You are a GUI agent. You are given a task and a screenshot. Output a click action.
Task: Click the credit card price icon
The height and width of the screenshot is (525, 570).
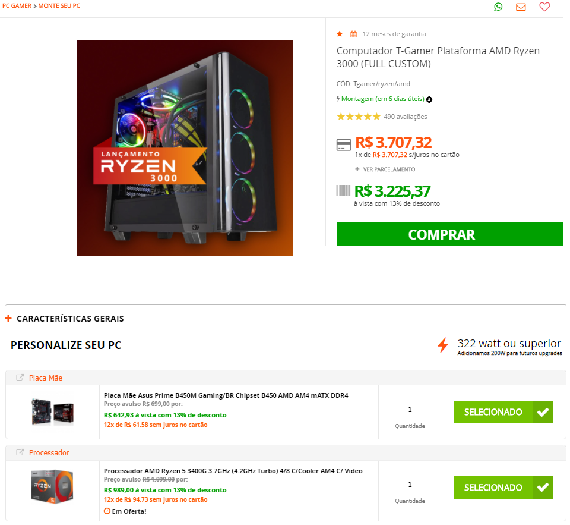tap(344, 144)
